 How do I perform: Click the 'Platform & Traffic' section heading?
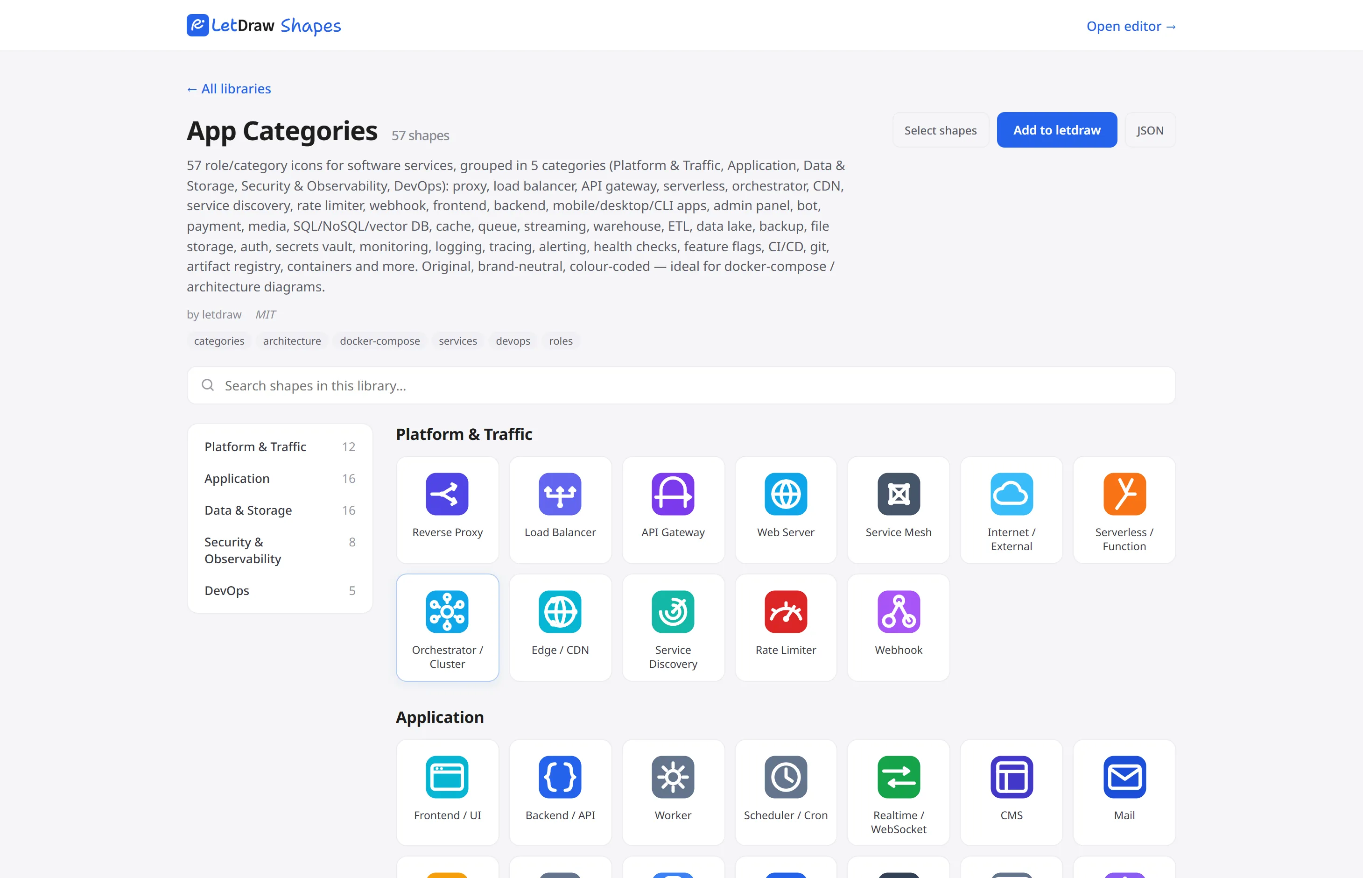point(464,434)
